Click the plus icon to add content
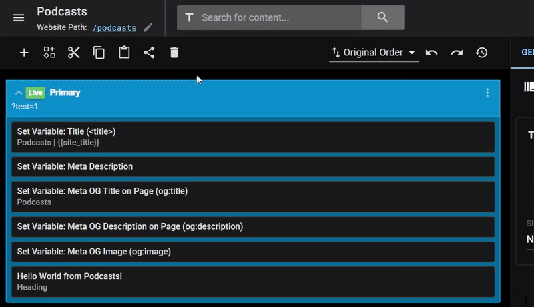 (24, 53)
